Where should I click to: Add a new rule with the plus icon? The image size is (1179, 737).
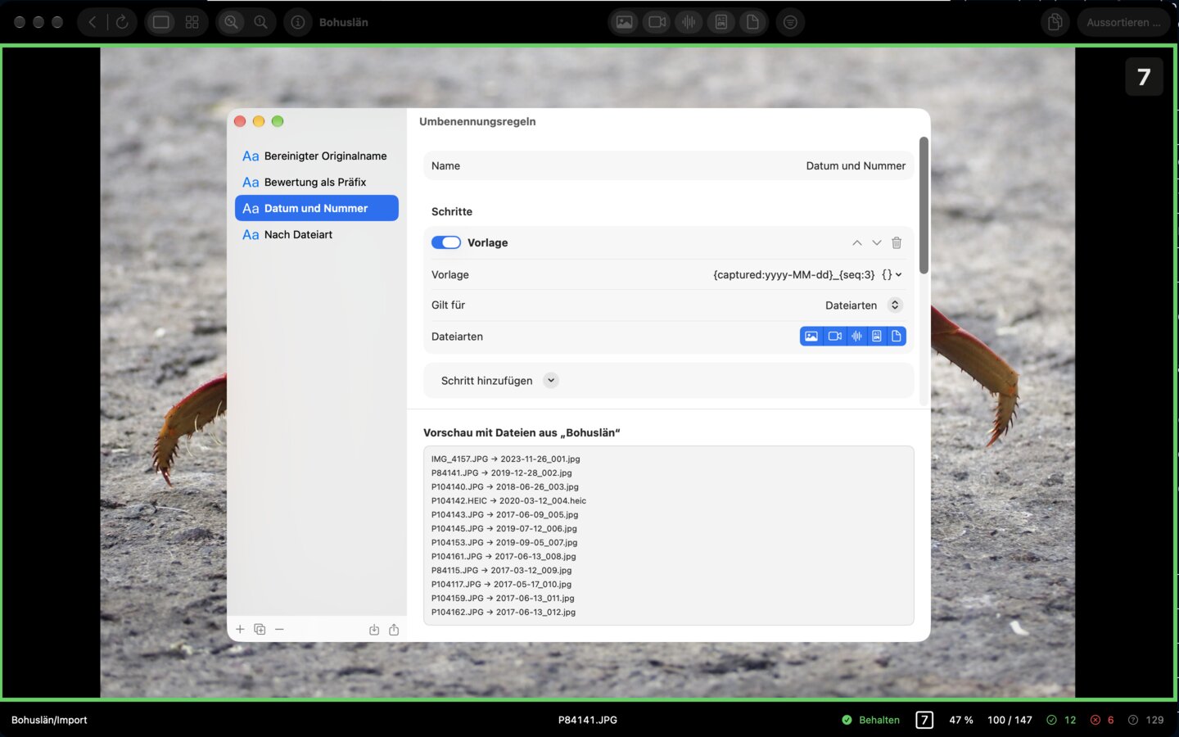click(240, 629)
